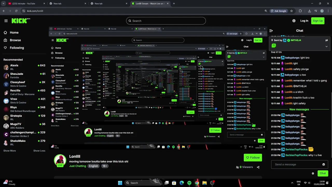The image size is (332, 187).
Task: Click the Log In button
Action: [x=304, y=21]
